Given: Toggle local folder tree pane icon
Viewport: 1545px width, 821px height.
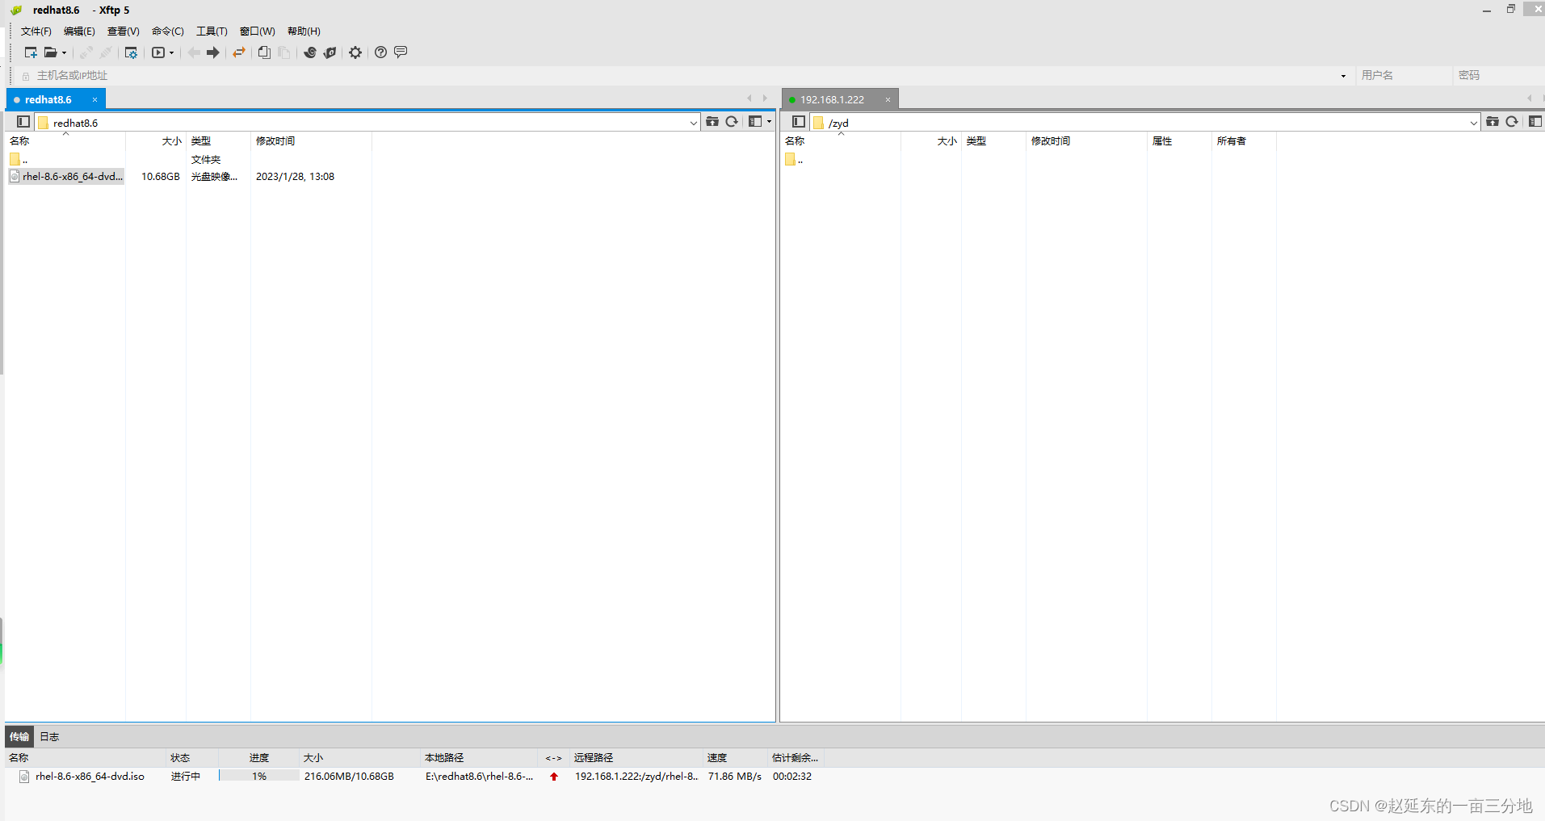Looking at the screenshot, I should [x=23, y=122].
